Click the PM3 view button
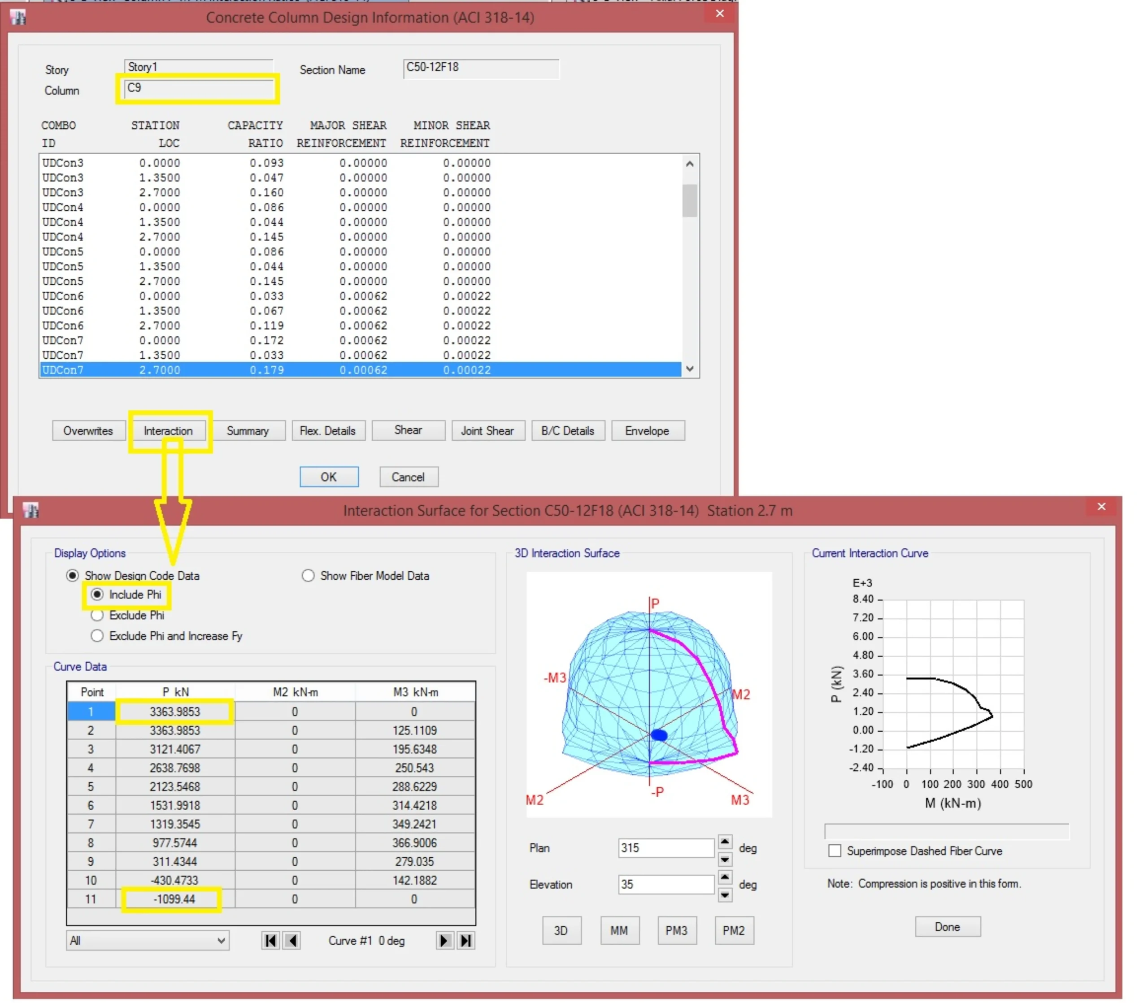Screen dimensions: 1148x1003 (676, 930)
